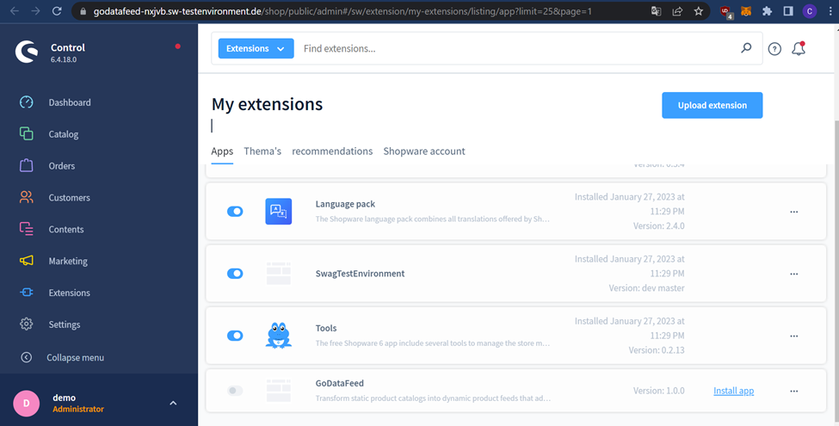Screen dimensions: 839x426
Task: Open the Dashboard icon in sidebar
Action: (x=26, y=102)
